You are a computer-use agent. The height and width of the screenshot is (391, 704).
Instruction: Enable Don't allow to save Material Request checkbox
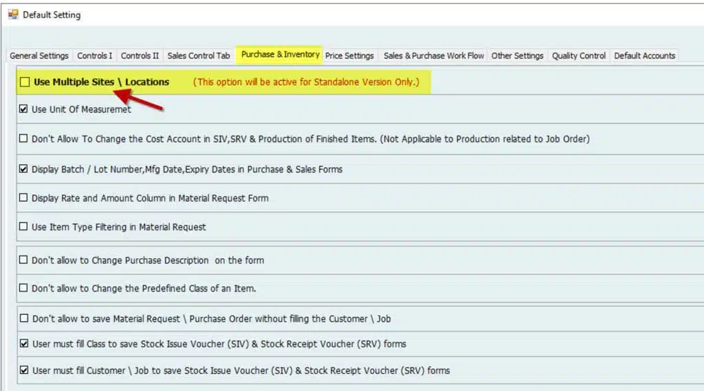tap(24, 318)
